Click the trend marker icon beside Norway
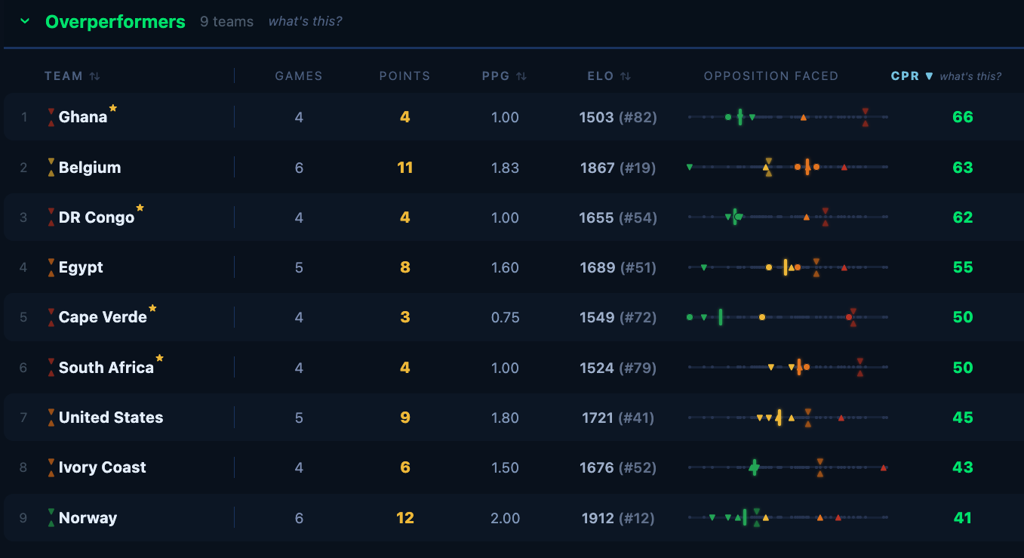1024x558 pixels. point(51,518)
